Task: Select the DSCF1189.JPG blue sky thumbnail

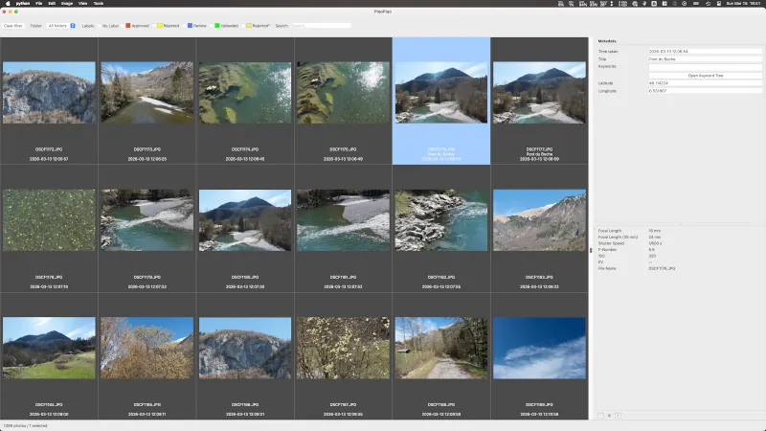Action: tap(538, 348)
